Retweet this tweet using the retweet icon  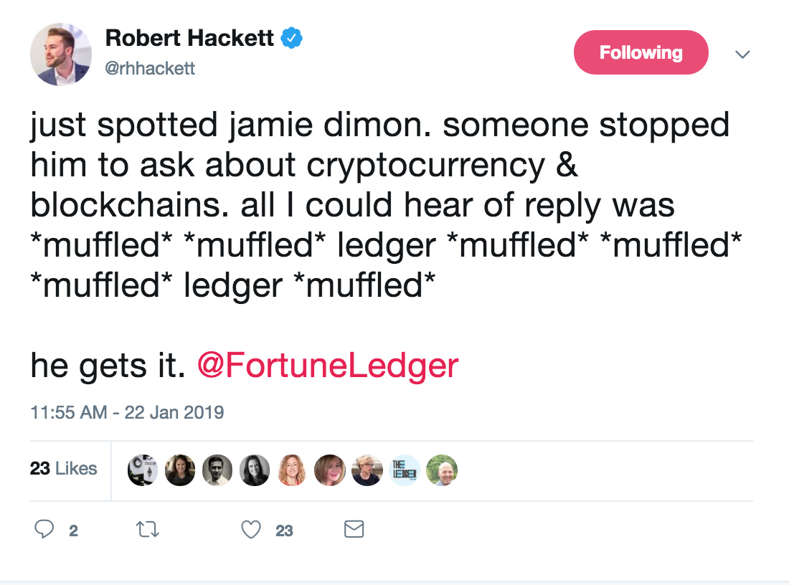[x=147, y=530]
